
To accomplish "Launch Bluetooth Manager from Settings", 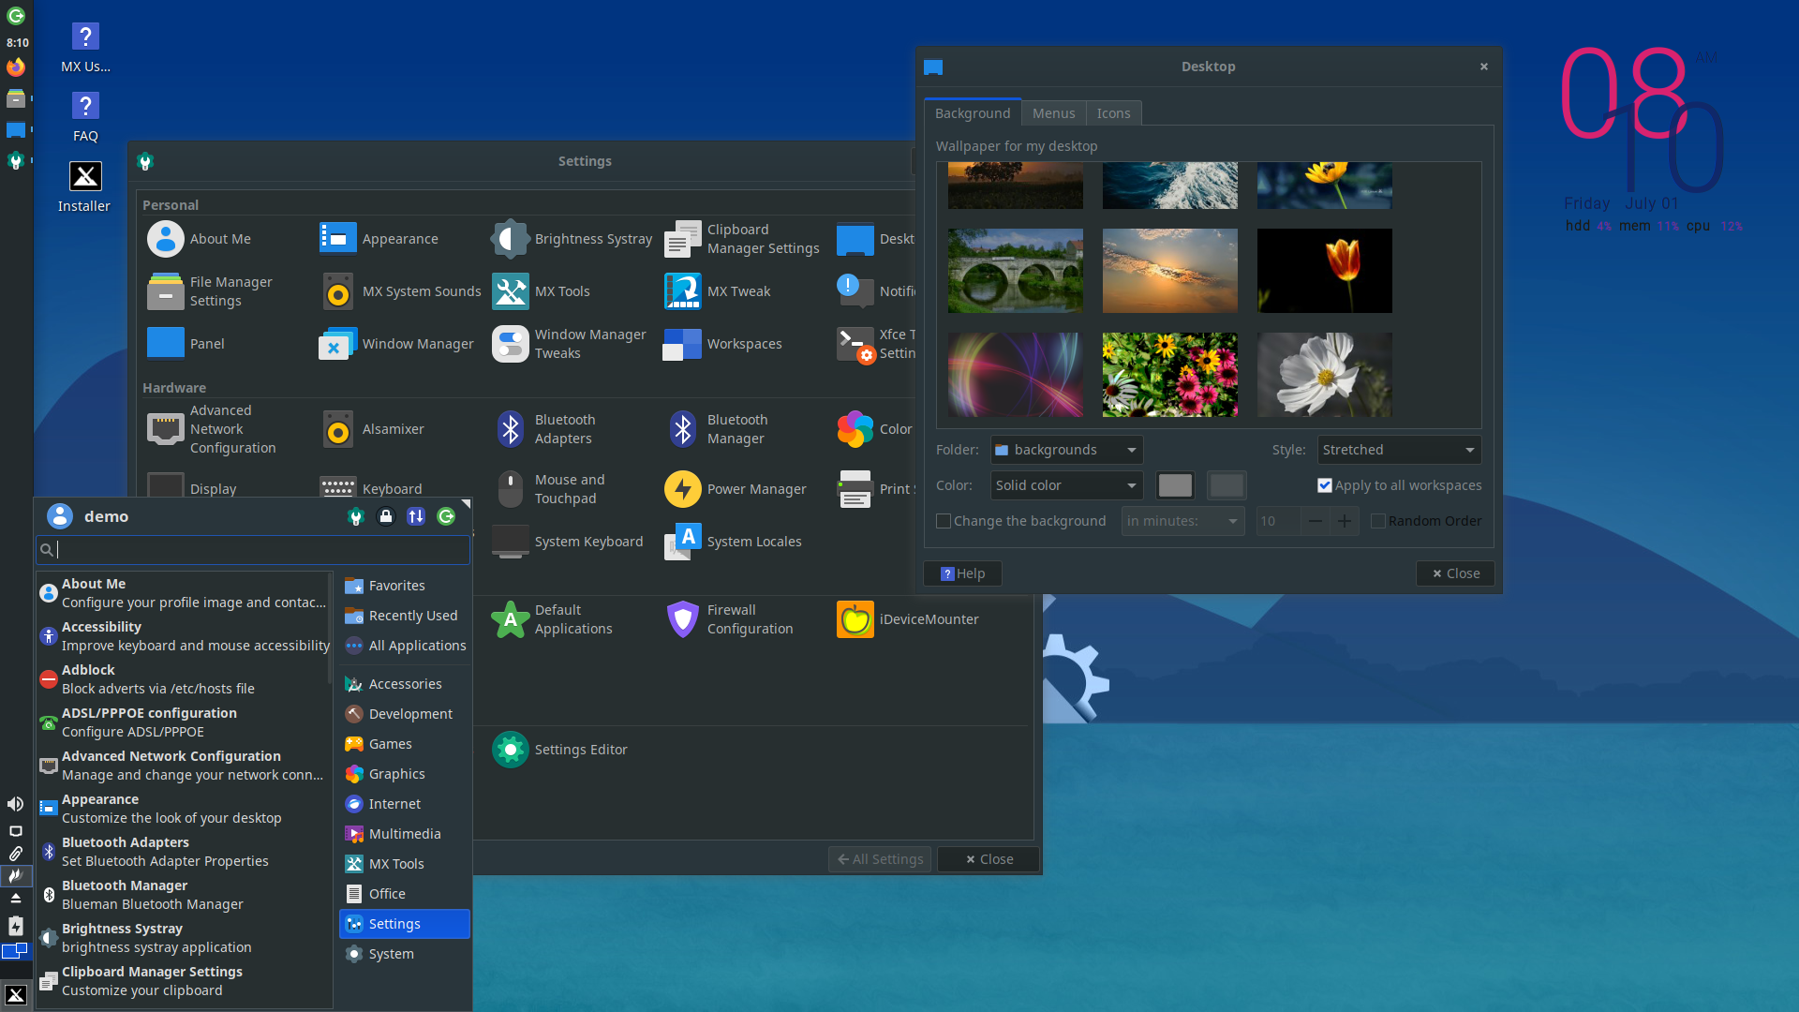I will 683,429.
